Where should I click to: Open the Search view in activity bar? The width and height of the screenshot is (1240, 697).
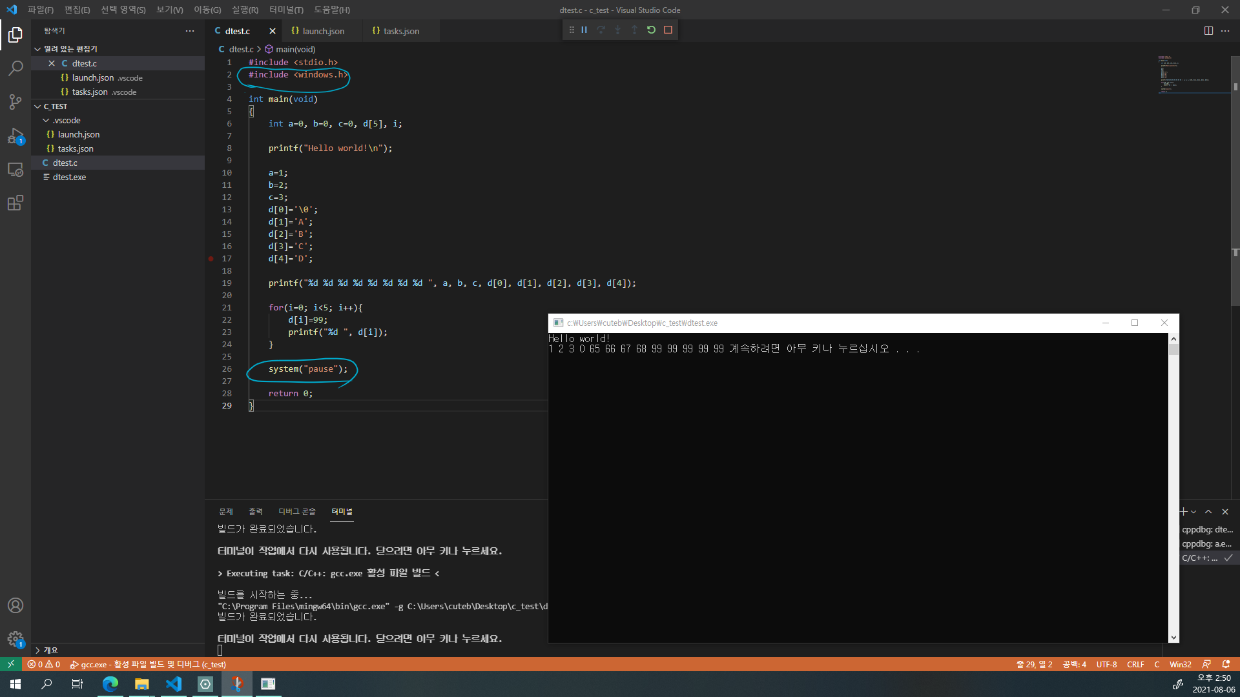(15, 68)
